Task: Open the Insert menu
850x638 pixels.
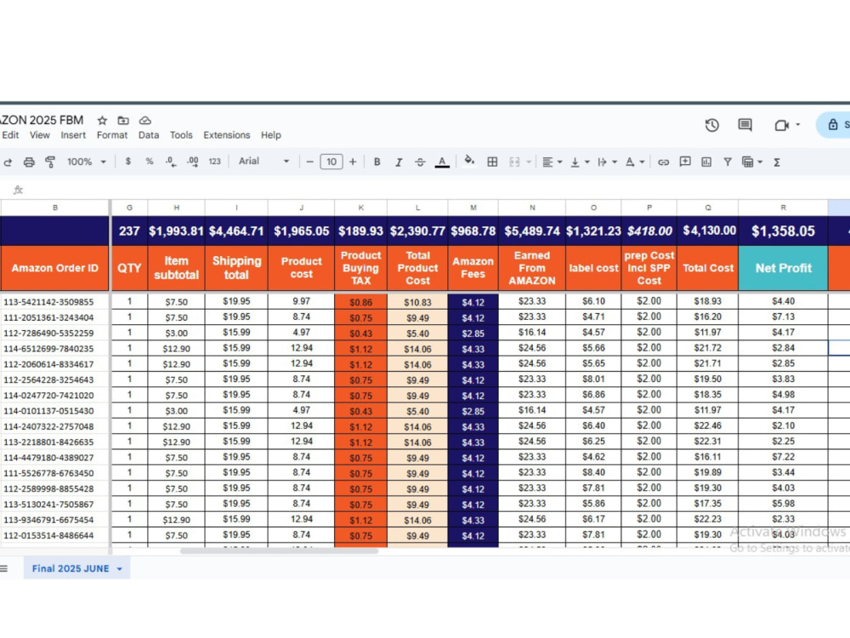Action: pos(73,135)
